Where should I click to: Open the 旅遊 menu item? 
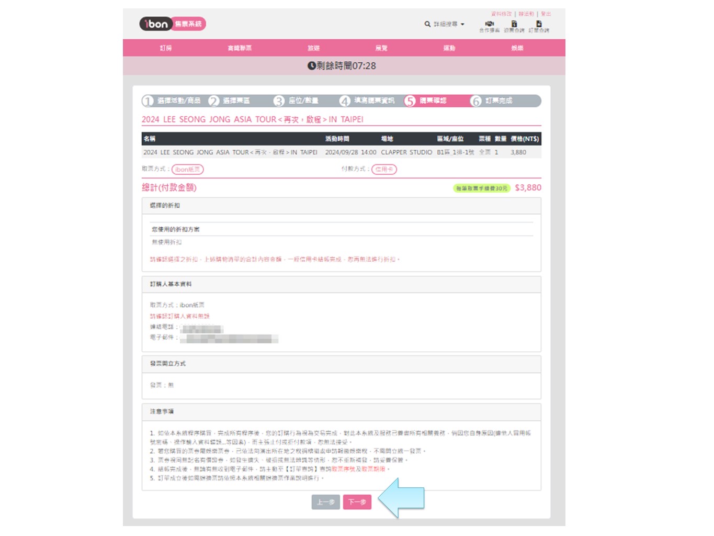pyautogui.click(x=313, y=48)
